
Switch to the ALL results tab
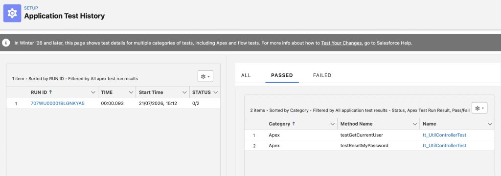pos(246,75)
